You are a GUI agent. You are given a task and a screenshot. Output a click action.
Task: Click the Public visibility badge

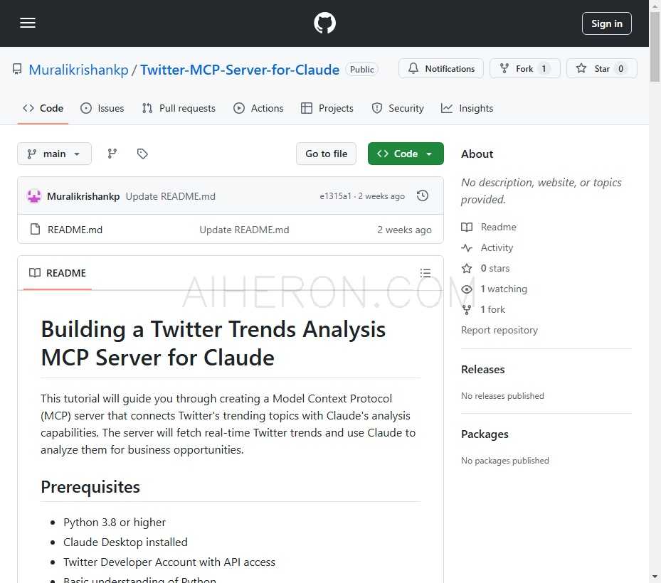(x=362, y=70)
